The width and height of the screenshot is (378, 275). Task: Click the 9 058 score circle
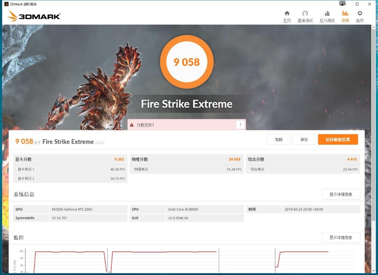point(187,62)
